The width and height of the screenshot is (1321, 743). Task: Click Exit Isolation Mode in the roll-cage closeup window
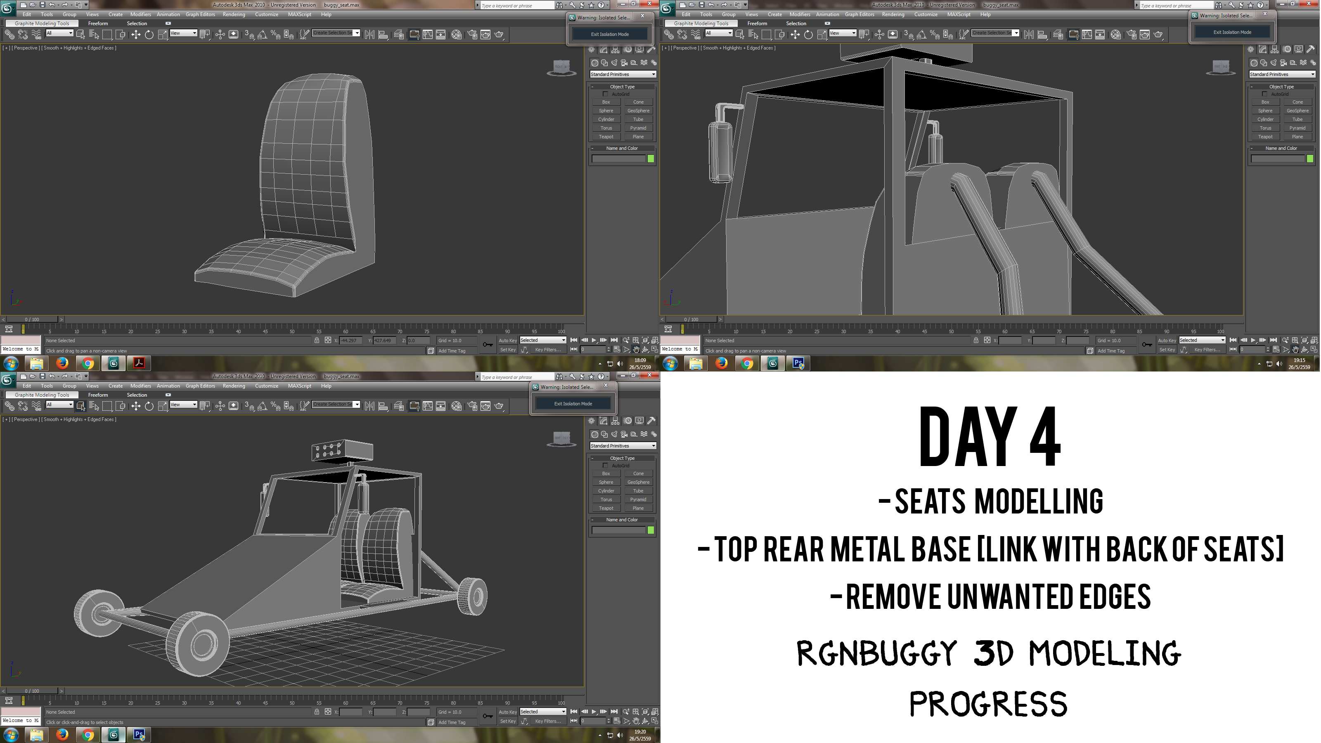[1232, 32]
